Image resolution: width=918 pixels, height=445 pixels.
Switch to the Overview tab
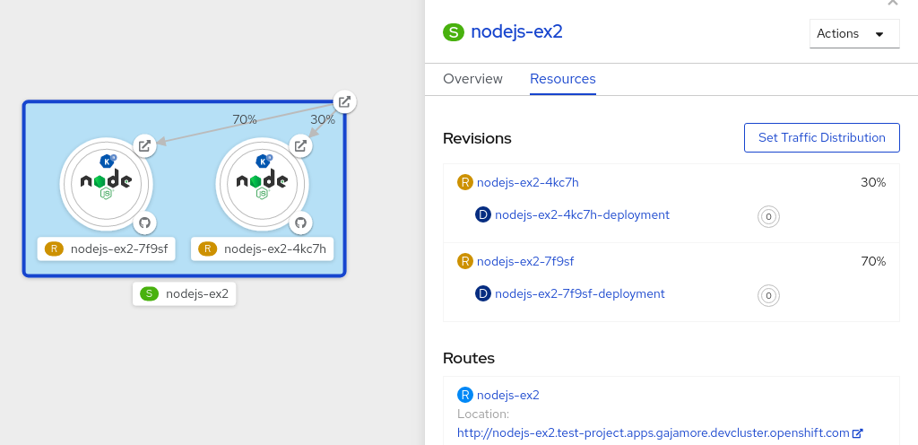tap(472, 79)
